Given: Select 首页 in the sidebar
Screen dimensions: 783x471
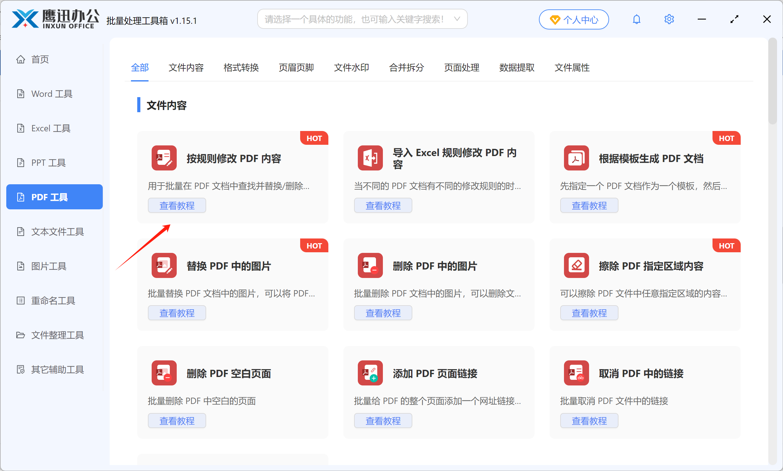Looking at the screenshot, I should click(x=55, y=59).
